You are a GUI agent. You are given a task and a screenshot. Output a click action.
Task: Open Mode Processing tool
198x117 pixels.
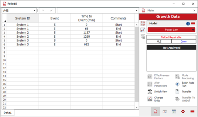(x=185, y=77)
